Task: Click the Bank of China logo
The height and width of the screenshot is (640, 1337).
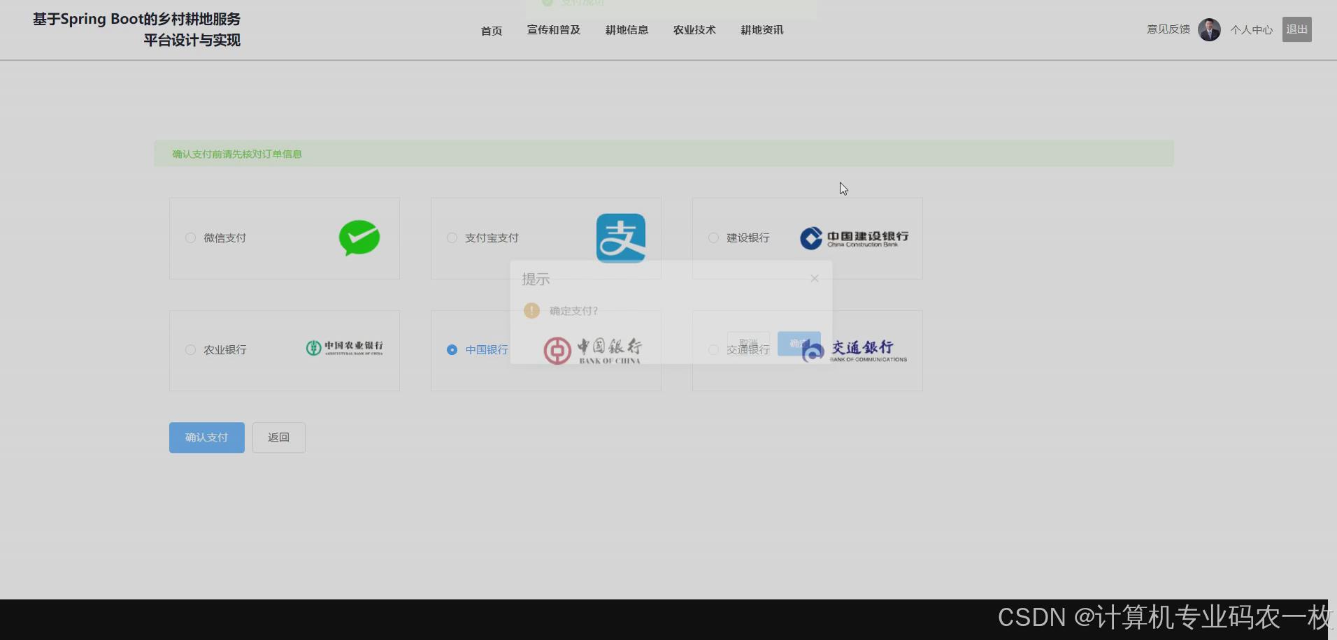Action: (593, 351)
